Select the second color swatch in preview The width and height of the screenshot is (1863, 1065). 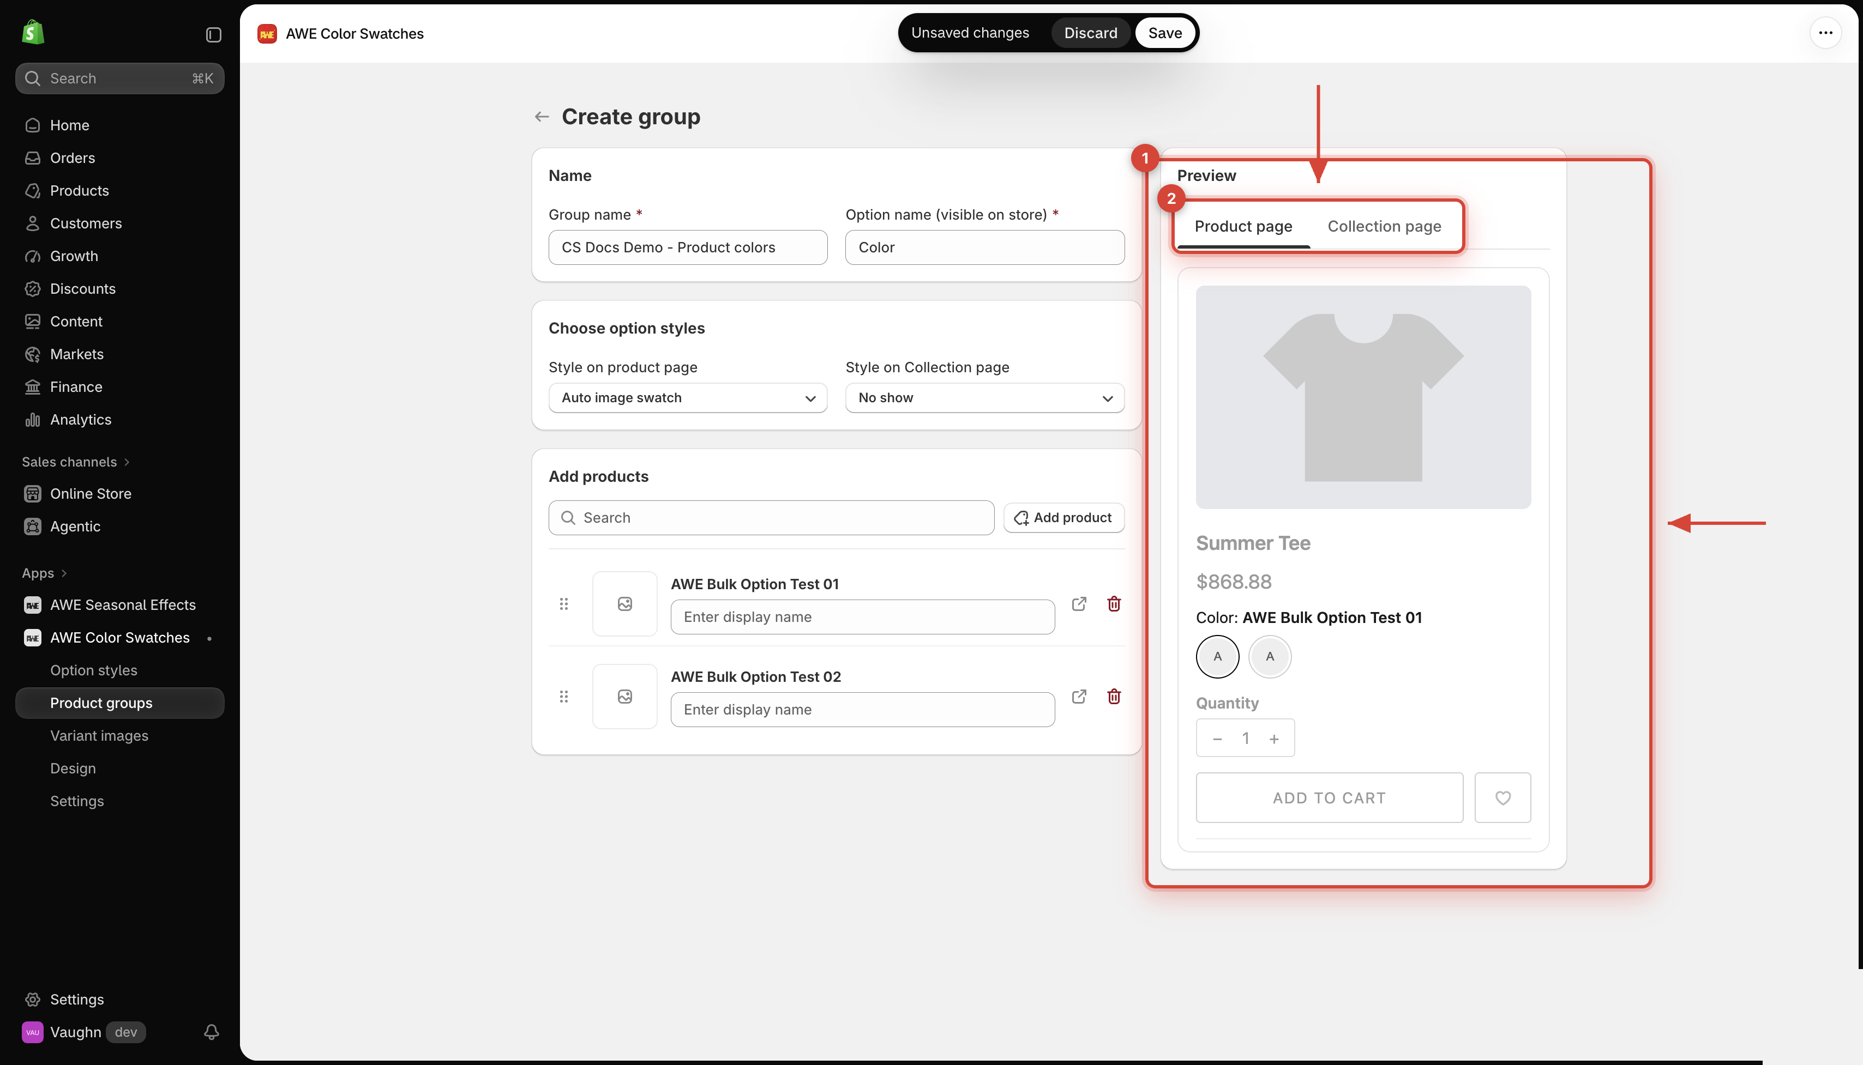pyautogui.click(x=1270, y=656)
